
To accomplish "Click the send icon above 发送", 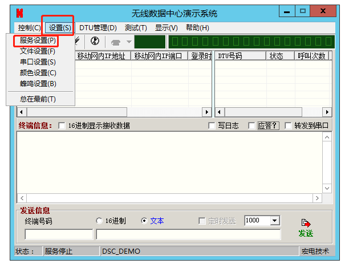I will 306,223.
